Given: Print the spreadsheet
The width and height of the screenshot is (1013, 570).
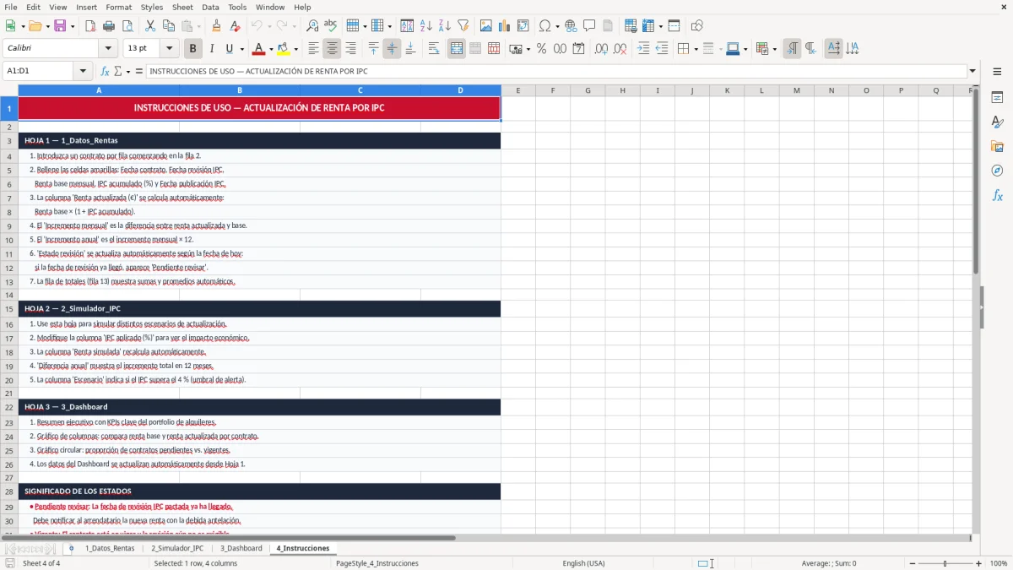Looking at the screenshot, I should [x=108, y=26].
